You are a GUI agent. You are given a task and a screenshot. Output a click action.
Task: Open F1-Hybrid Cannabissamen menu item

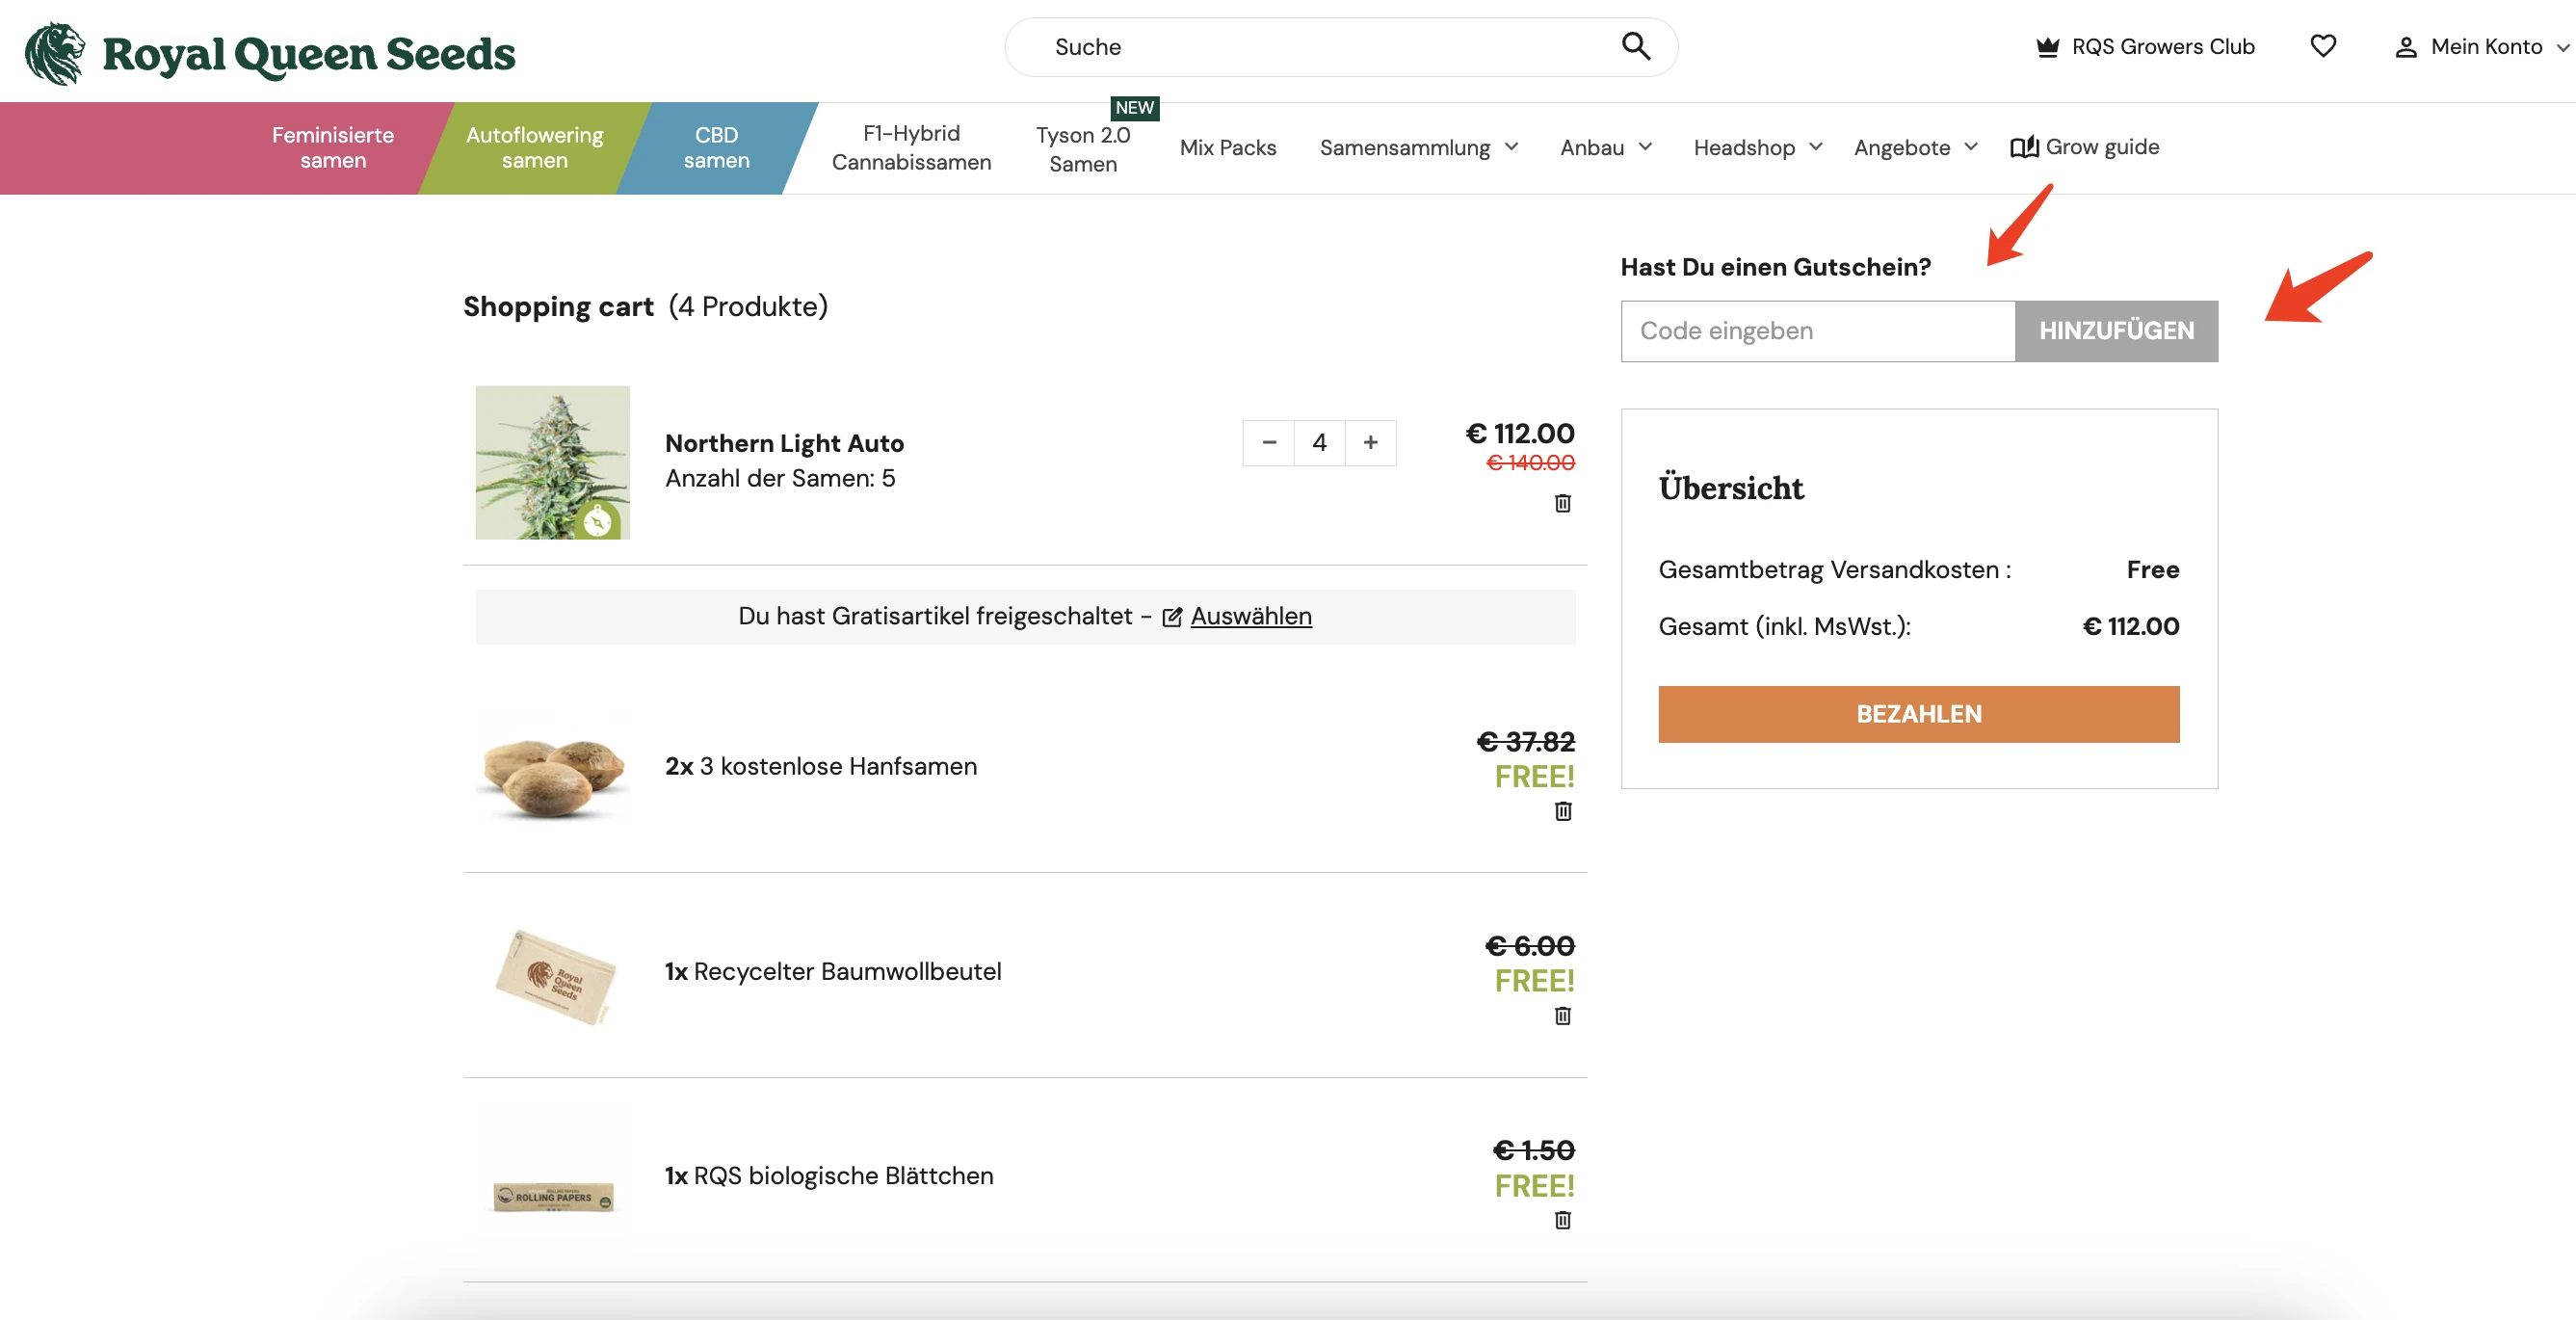pyautogui.click(x=911, y=147)
